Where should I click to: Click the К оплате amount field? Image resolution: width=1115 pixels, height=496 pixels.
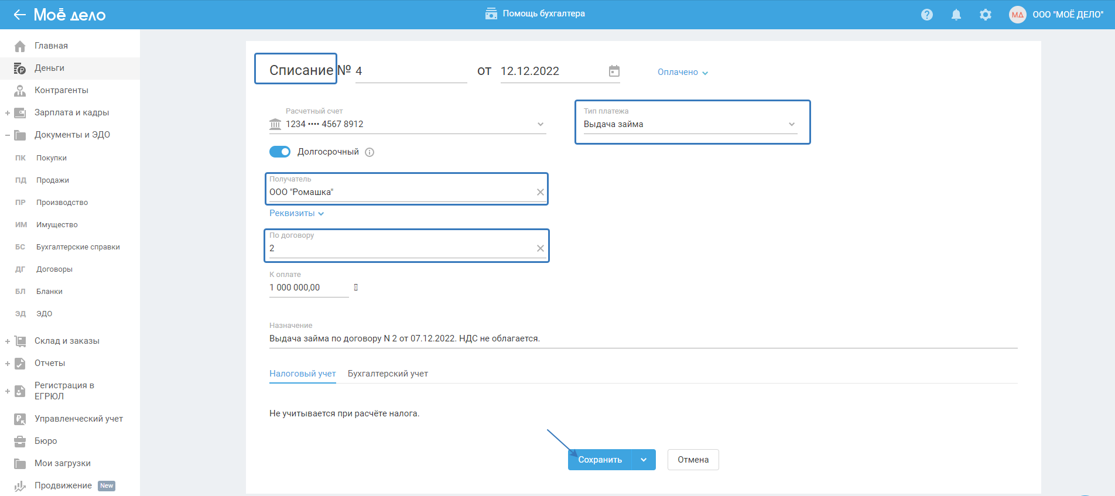click(x=309, y=288)
